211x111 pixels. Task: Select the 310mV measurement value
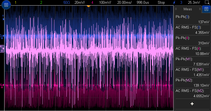pyautogui.click(x=204, y=43)
